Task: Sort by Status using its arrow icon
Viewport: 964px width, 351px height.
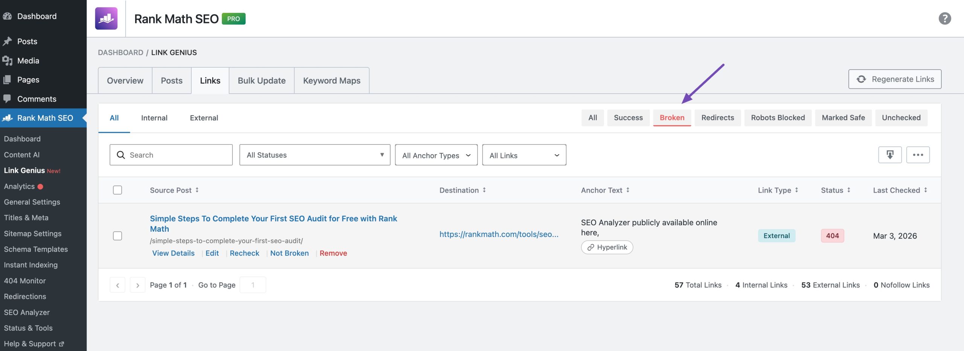Action: (x=849, y=190)
